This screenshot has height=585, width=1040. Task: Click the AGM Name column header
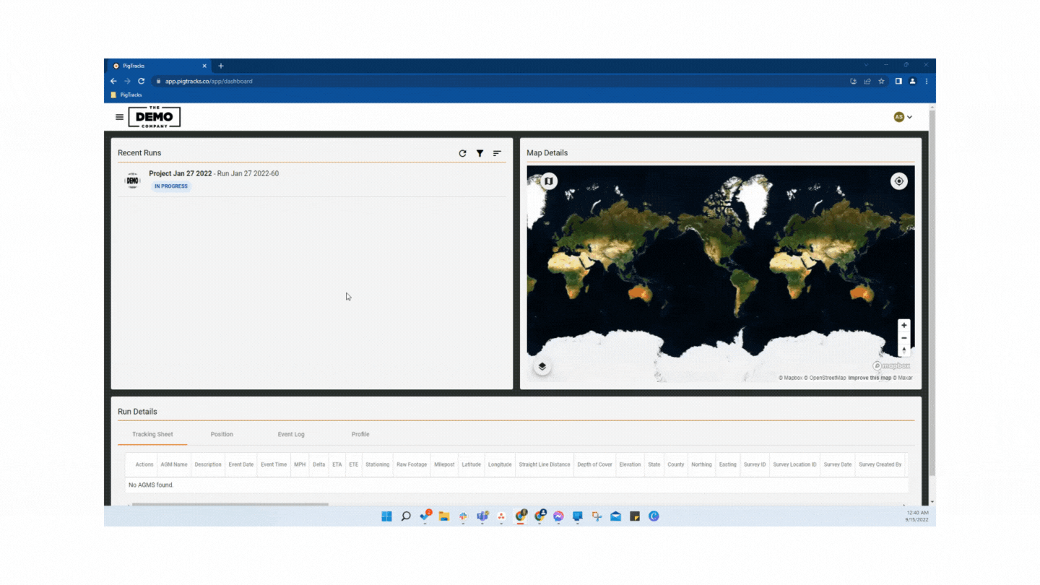tap(174, 464)
